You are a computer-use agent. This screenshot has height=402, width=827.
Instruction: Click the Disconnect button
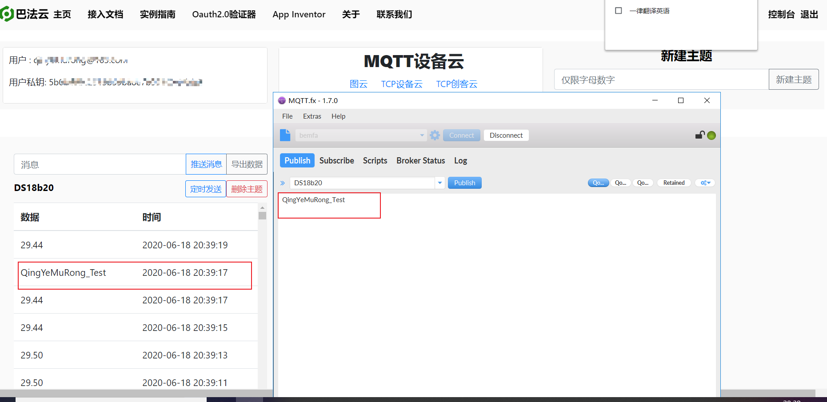[x=506, y=135]
